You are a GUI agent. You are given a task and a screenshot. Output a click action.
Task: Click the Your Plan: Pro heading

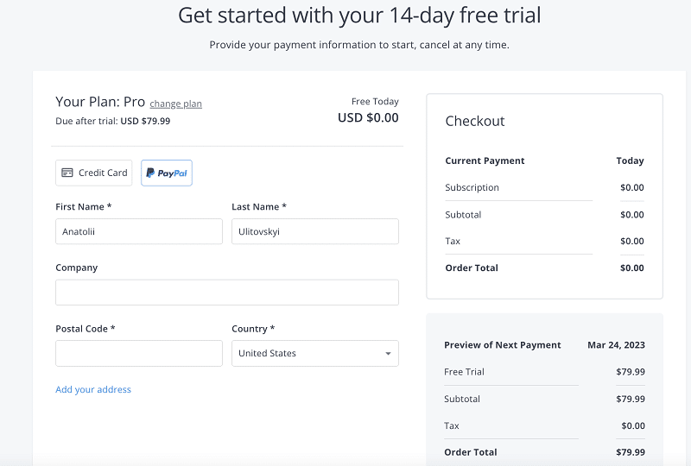[100, 102]
